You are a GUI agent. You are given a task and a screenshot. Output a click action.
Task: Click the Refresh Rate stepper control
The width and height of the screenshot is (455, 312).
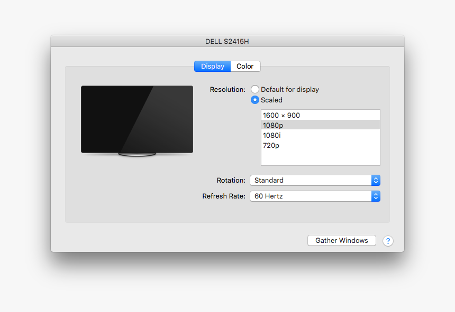coord(376,196)
